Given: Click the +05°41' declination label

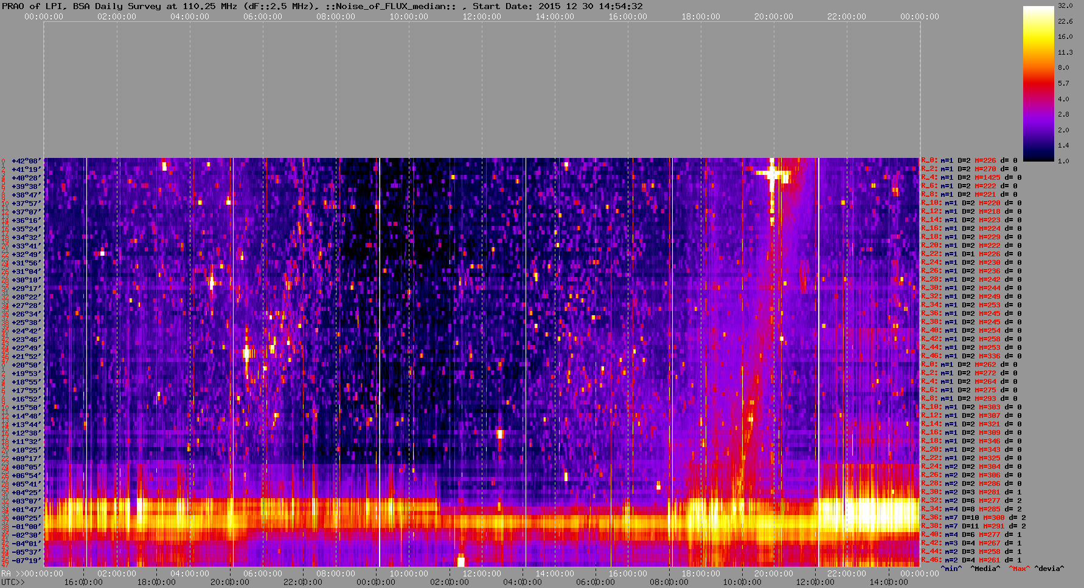Looking at the screenshot, I should coord(26,484).
